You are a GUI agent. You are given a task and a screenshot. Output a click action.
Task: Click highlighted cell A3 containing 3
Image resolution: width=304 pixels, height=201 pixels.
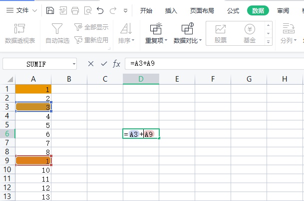pos(33,107)
